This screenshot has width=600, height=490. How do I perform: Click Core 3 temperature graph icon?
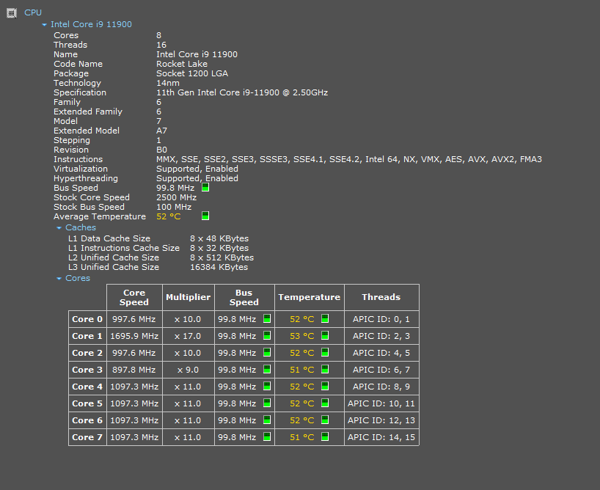[325, 369]
